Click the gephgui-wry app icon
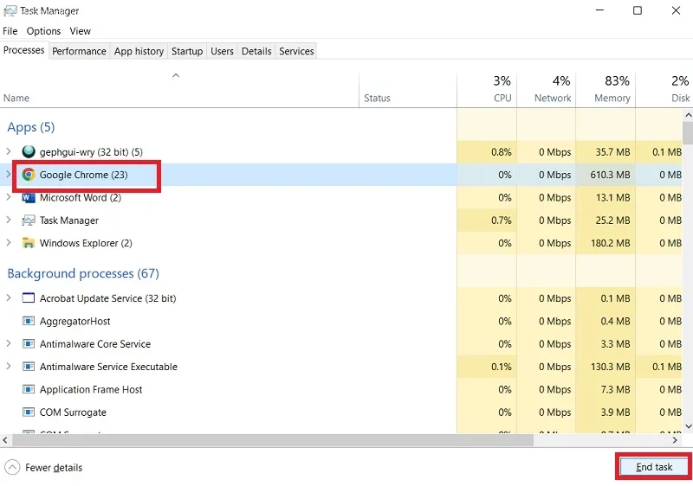 coord(29,151)
